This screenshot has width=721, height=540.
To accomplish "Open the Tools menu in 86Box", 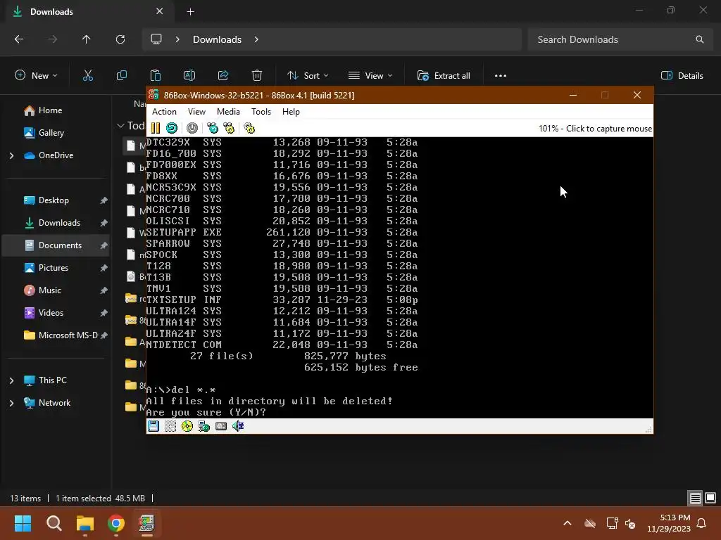I will (x=261, y=112).
